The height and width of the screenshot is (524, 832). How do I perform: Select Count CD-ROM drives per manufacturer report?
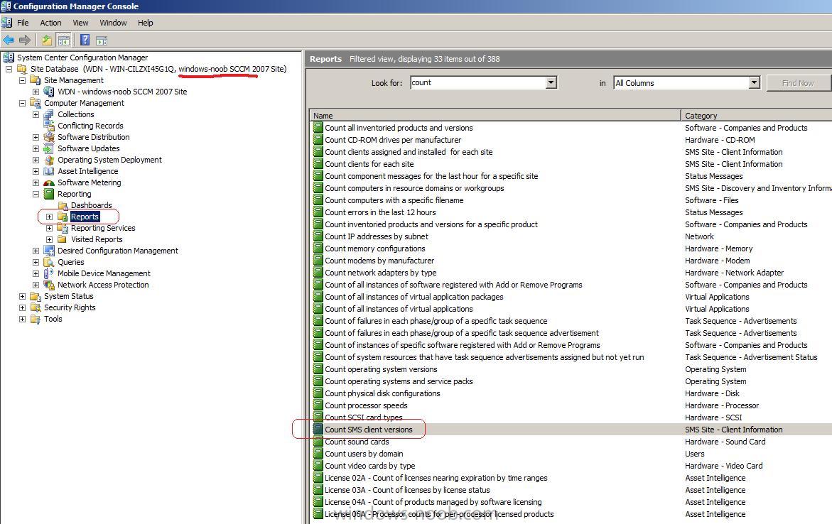click(x=393, y=140)
